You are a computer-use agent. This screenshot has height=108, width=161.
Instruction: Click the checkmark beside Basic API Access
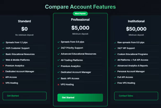[x=58, y=78]
